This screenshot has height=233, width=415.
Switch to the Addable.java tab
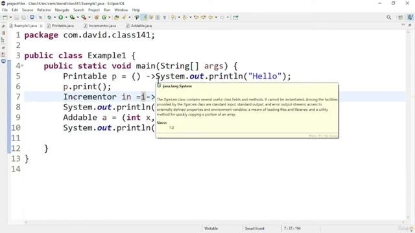point(139,26)
